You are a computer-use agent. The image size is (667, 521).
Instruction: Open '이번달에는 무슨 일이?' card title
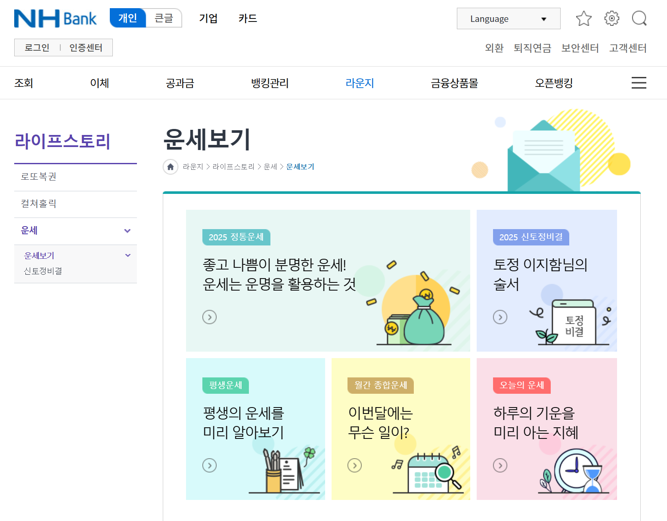click(381, 423)
